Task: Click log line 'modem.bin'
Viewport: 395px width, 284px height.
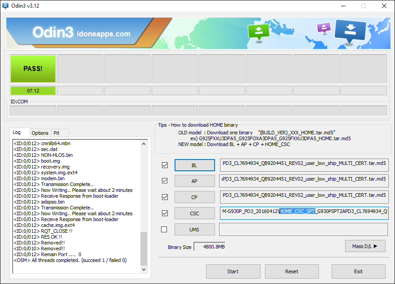Action: [x=39, y=178]
